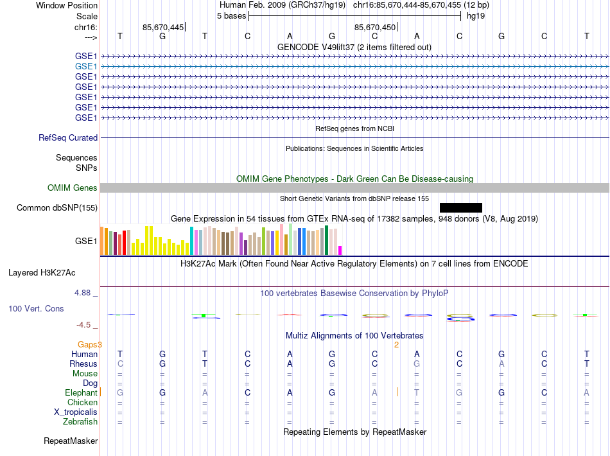The image size is (610, 456).
Task: Click the first orange GTEx expression bar
Action: (102, 241)
